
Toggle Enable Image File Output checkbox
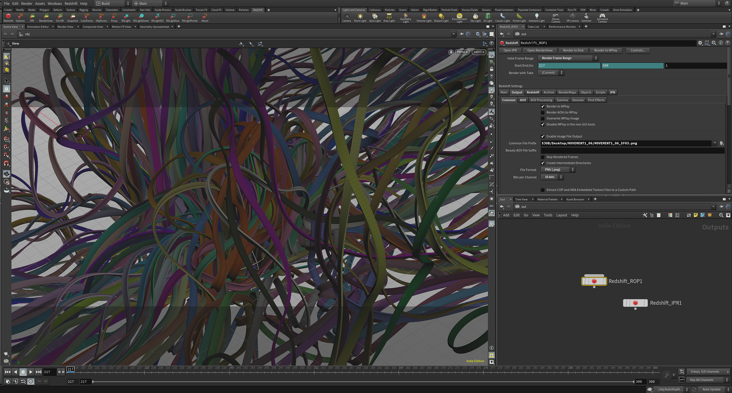[543, 136]
